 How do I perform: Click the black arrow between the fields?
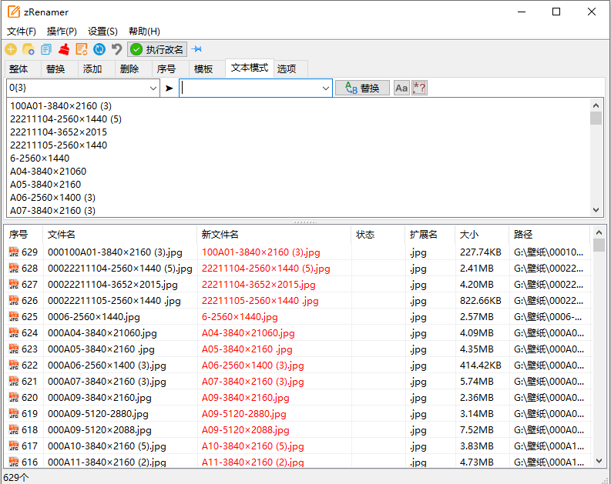tap(169, 88)
